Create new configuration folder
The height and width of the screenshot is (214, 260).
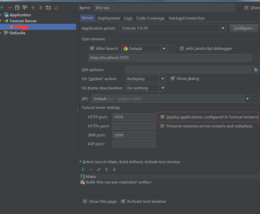pos(48,8)
